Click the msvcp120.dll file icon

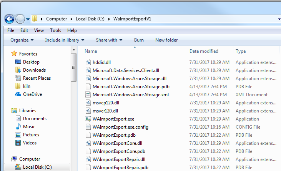pyautogui.click(x=88, y=102)
